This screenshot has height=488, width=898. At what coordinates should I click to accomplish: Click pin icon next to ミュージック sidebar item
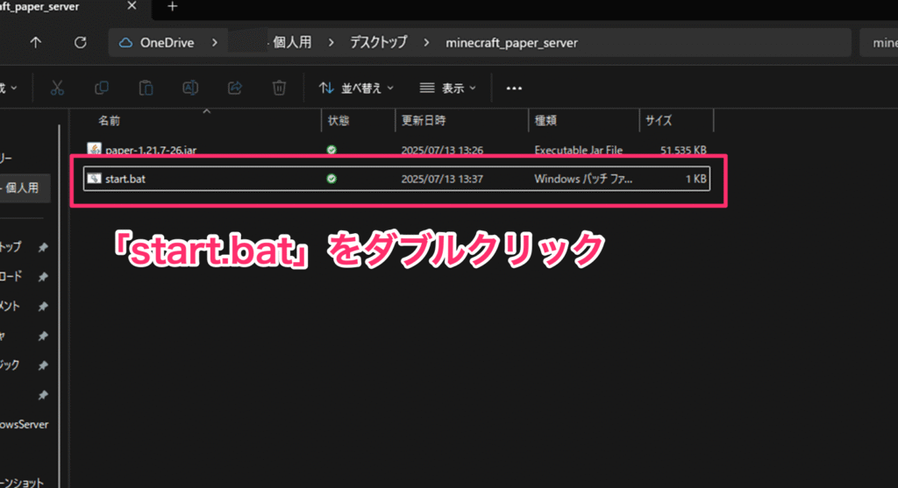[43, 365]
